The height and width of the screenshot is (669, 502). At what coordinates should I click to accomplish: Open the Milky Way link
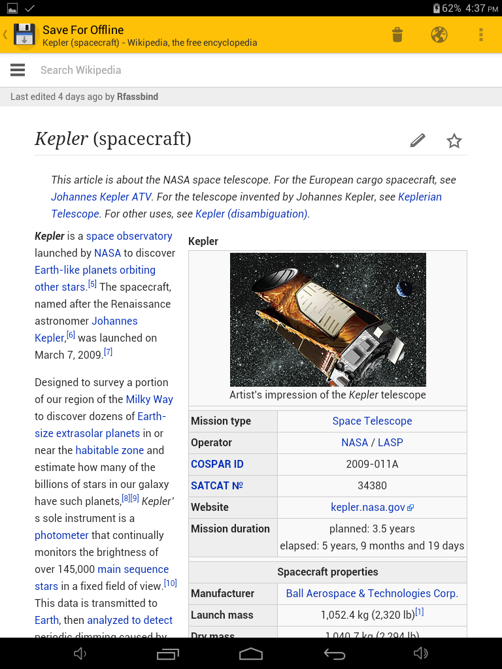pos(150,399)
